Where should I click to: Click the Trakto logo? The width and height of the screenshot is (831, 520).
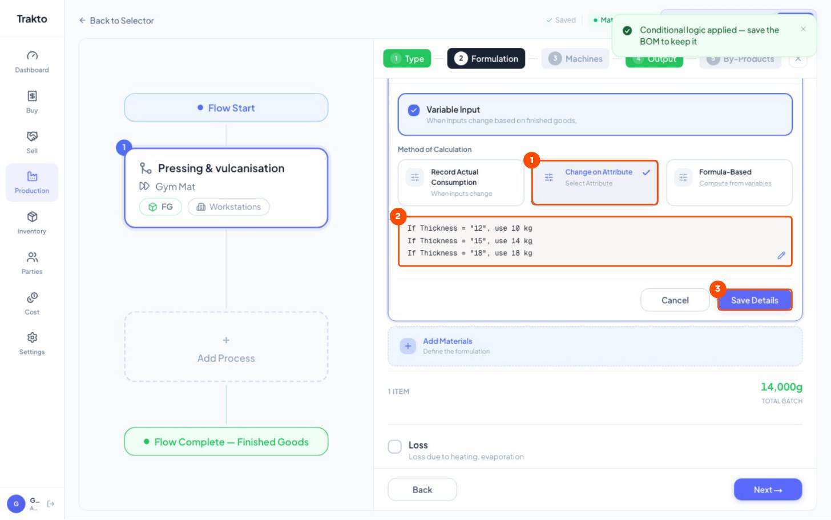(32, 19)
